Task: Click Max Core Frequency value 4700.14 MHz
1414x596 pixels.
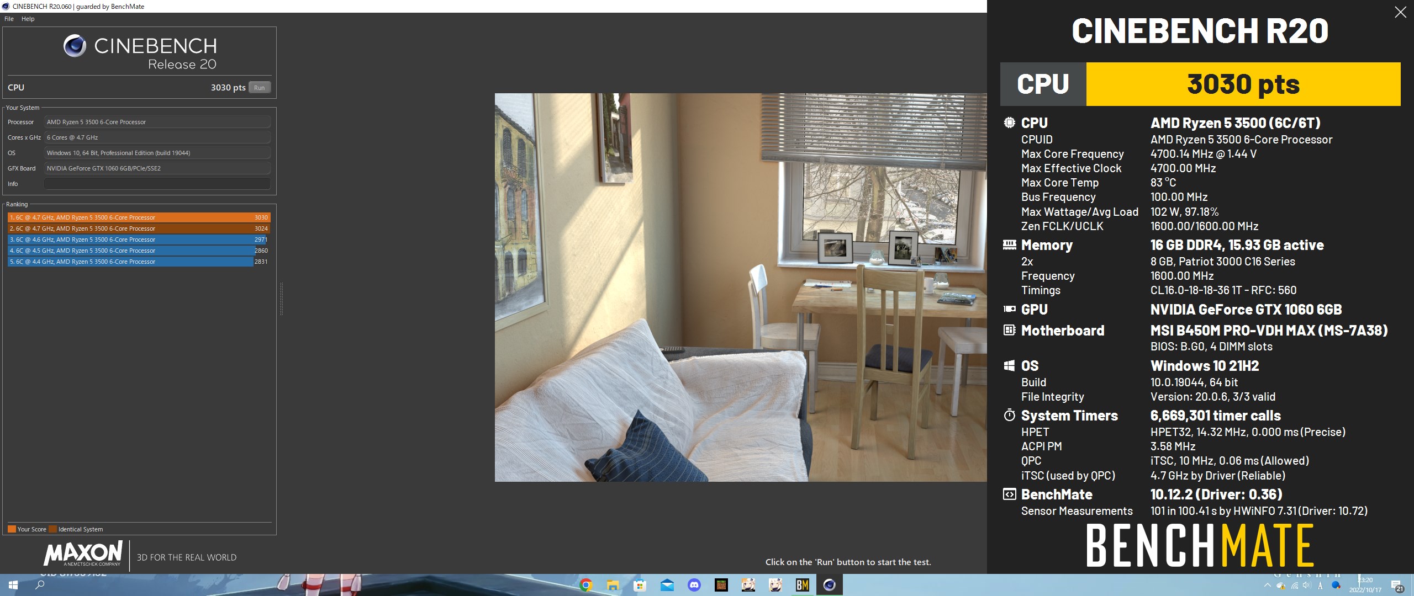Action: pos(1204,154)
